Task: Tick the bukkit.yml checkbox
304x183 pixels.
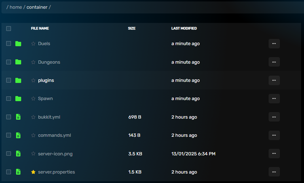Action: tap(9, 117)
